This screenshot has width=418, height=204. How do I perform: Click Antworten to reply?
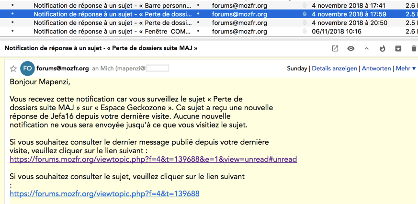376,68
